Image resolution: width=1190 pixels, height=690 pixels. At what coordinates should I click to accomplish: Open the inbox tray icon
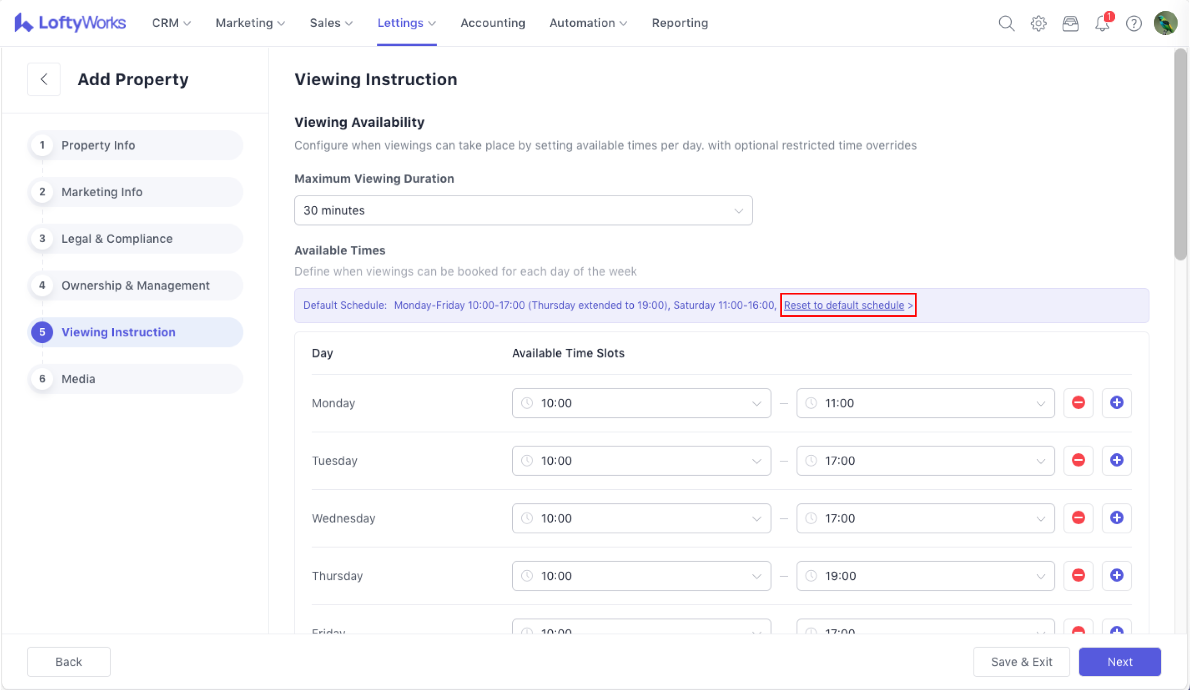pyautogui.click(x=1070, y=23)
